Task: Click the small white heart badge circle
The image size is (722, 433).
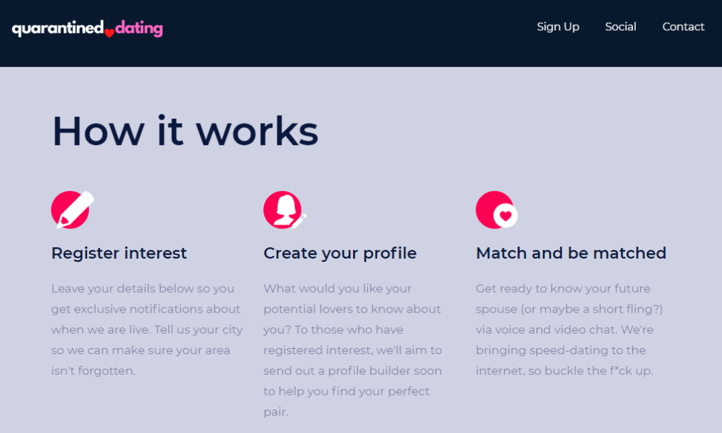Action: [x=506, y=216]
